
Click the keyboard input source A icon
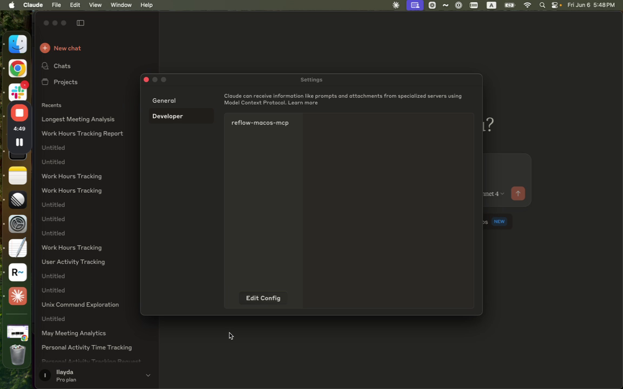[x=492, y=5]
